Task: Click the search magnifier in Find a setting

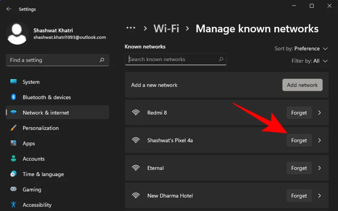Action: coord(102,60)
